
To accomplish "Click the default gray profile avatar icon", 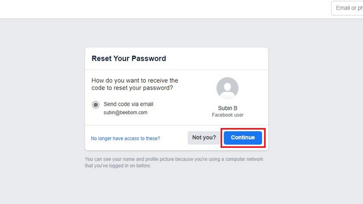I will [x=227, y=88].
